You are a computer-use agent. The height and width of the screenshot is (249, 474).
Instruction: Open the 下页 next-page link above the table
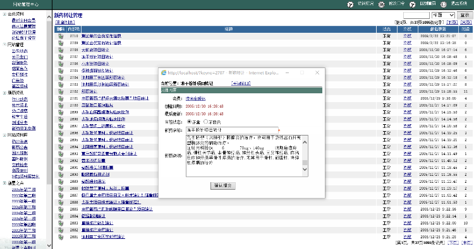tap(452, 22)
